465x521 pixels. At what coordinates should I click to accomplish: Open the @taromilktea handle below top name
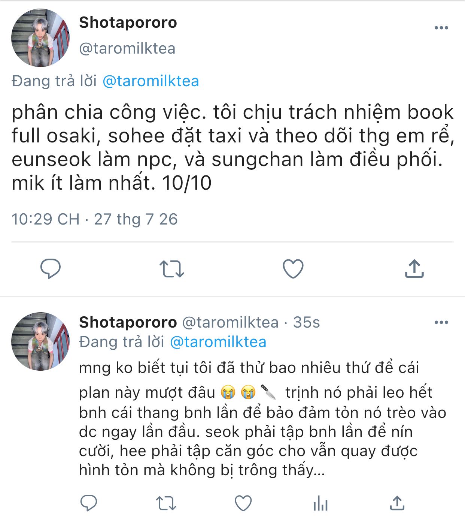[127, 48]
